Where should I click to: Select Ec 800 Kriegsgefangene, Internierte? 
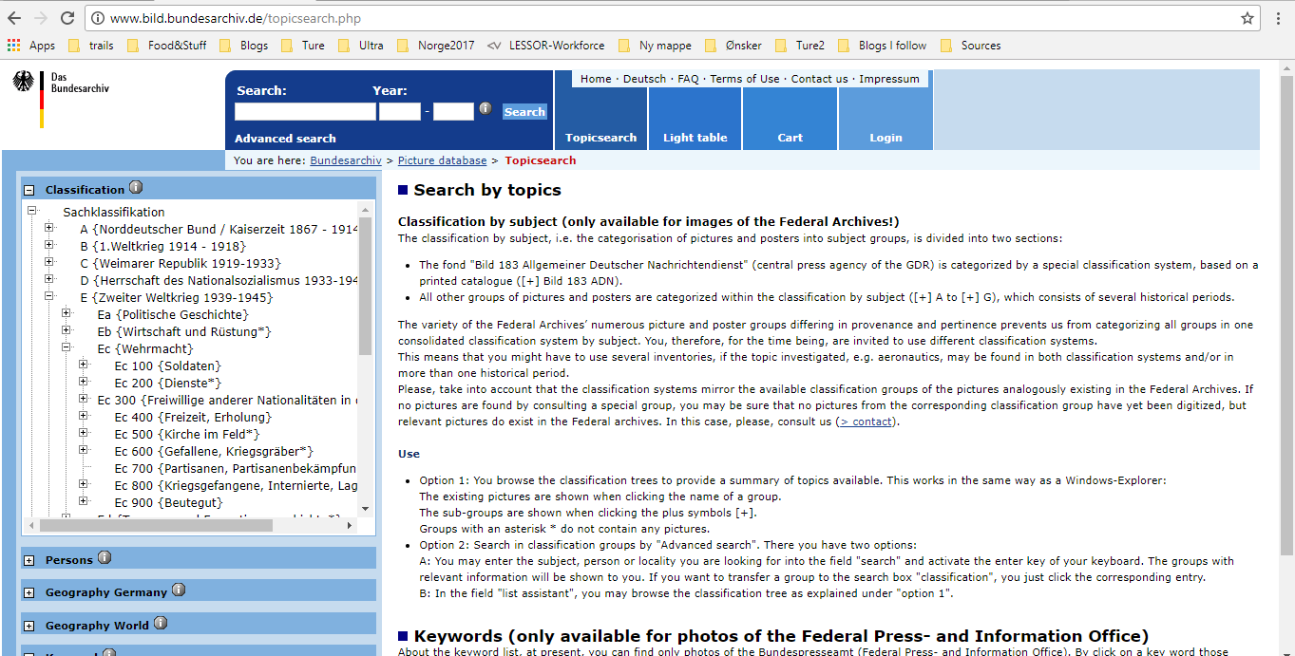tap(236, 485)
